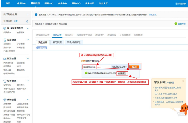Click the blue important notice icon

(36, 15)
